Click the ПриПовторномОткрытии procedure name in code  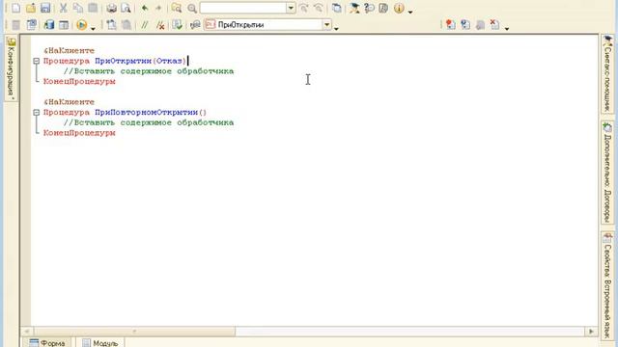146,113
